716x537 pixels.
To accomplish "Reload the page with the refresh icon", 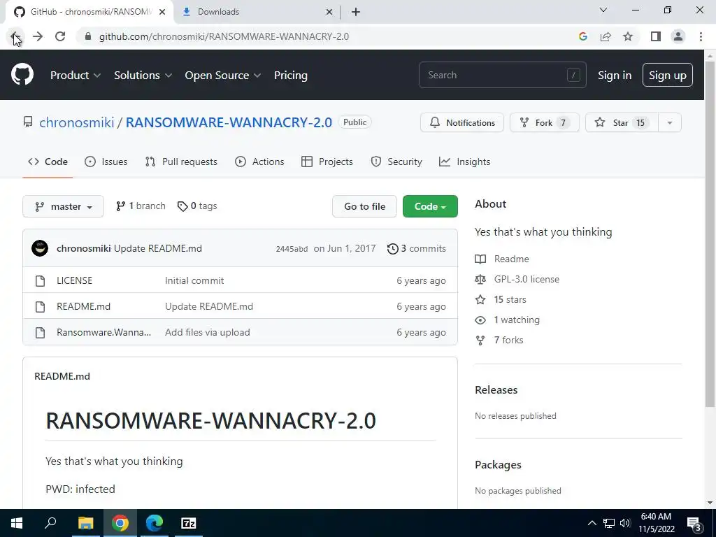I will point(60,36).
